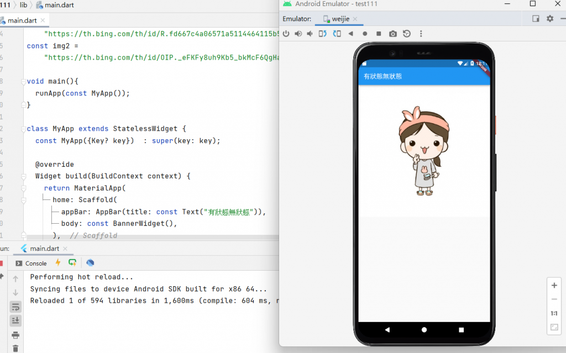Image resolution: width=566 pixels, height=353 pixels.
Task: Click Flutter Hot Restart green icon
Action: [x=72, y=263]
